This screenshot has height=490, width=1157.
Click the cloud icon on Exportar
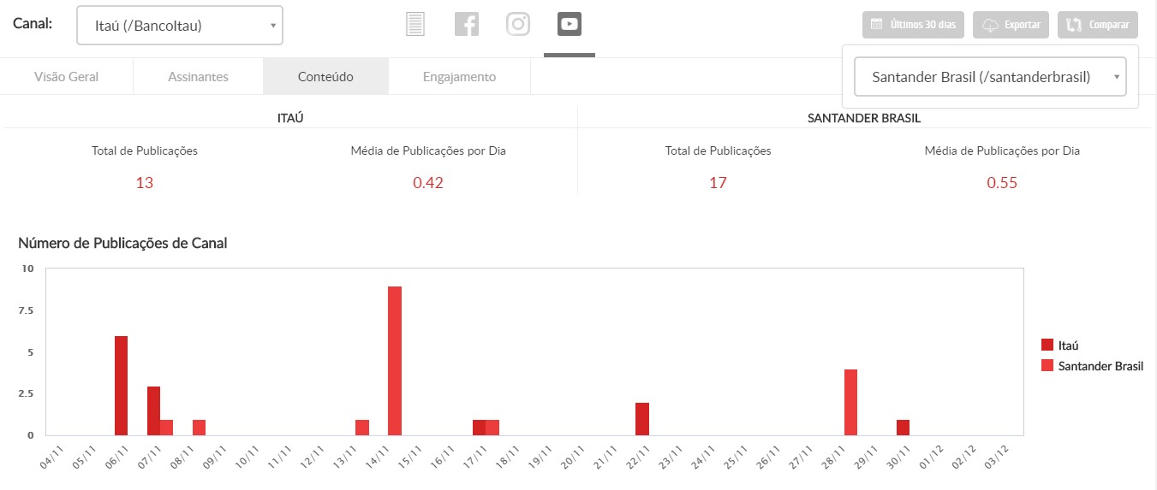(x=990, y=26)
